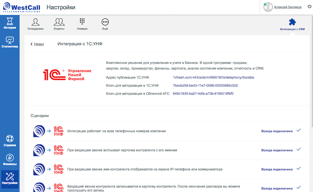Click the Интеграция с CRM puzzle icon
This screenshot has width=313, height=192.
(x=292, y=22)
